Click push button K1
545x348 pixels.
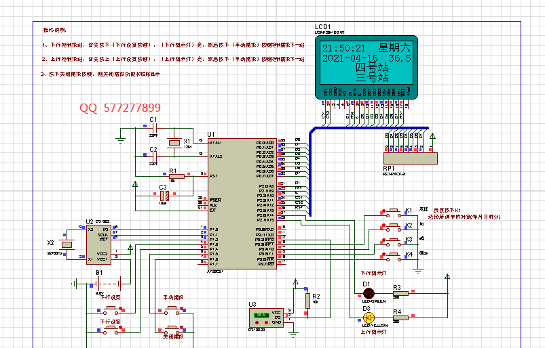click(x=394, y=211)
